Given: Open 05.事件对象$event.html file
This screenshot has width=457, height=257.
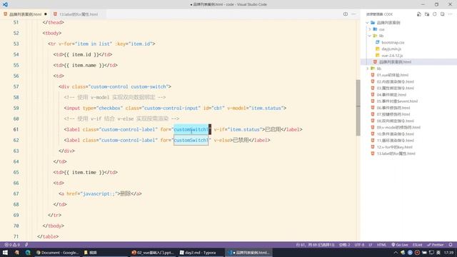Looking at the screenshot, I should tap(397, 101).
